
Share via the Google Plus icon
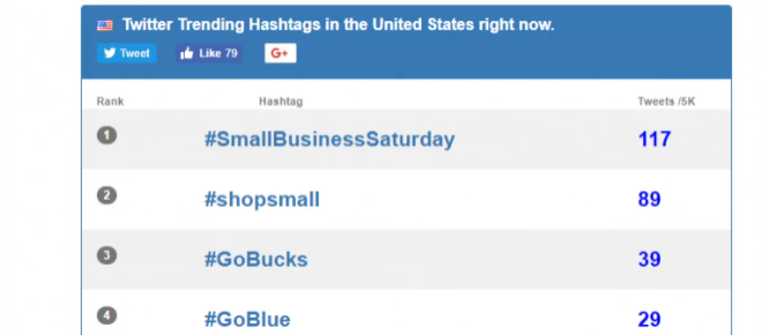click(x=280, y=53)
